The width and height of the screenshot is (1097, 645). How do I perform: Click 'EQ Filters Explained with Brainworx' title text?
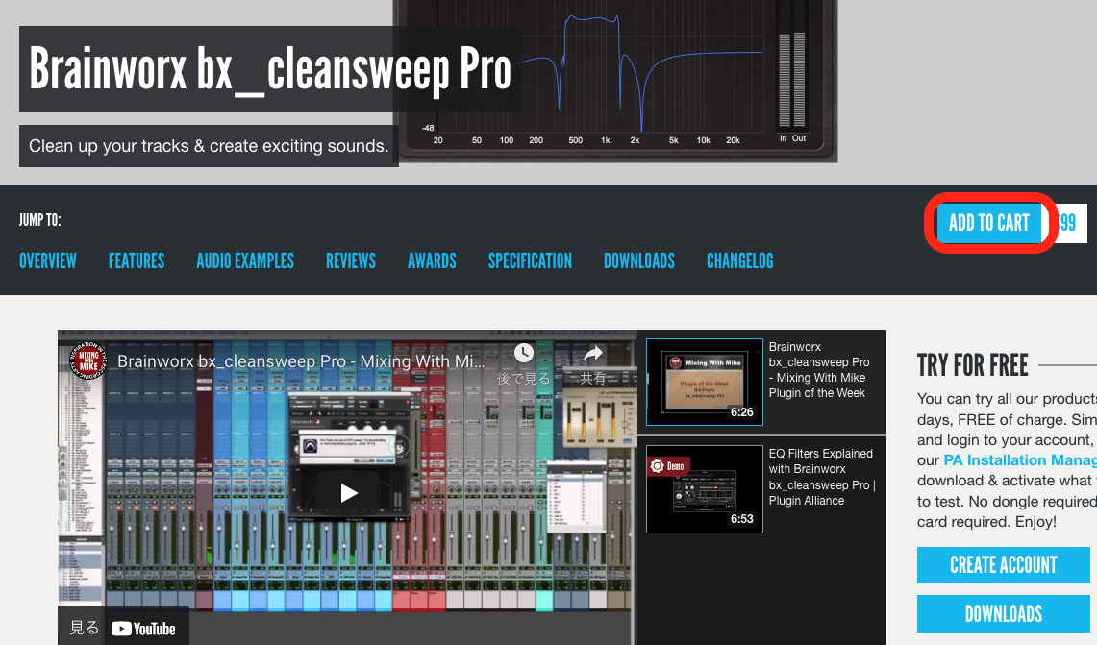click(x=822, y=477)
